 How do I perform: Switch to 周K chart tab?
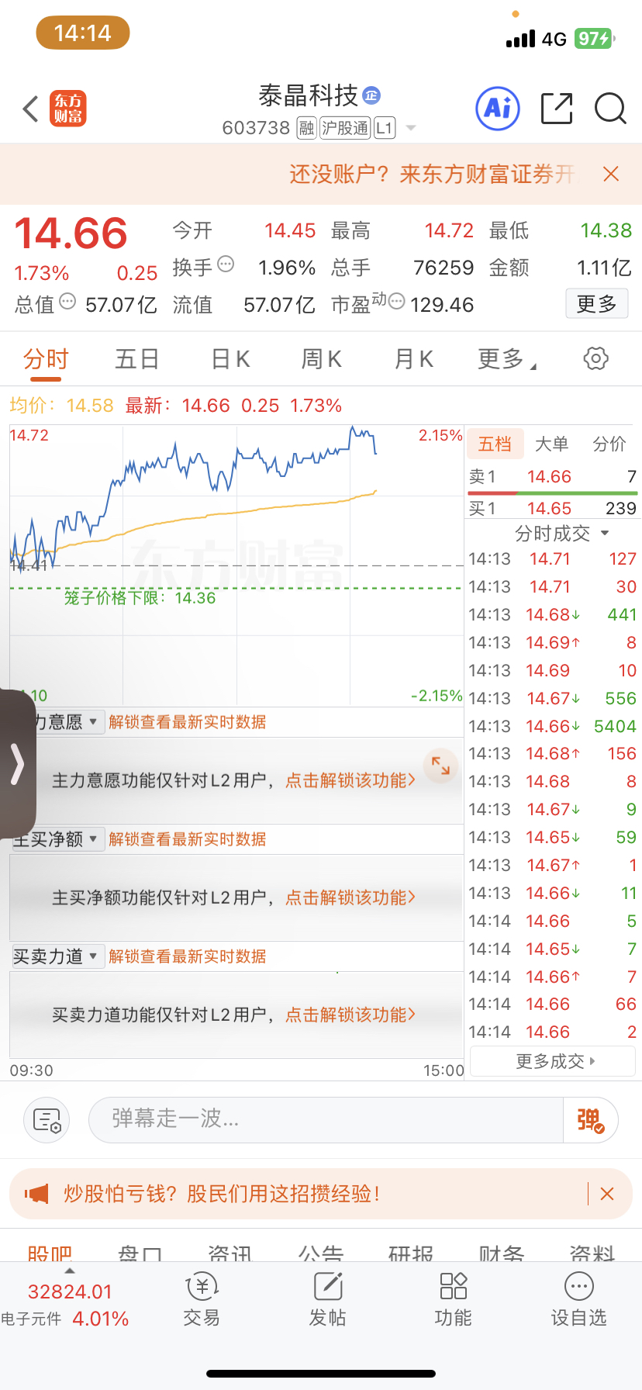pos(322,359)
